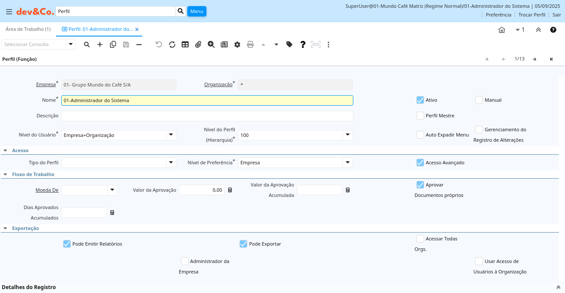Click the Copy Record icon
565x293 pixels.
point(113,44)
